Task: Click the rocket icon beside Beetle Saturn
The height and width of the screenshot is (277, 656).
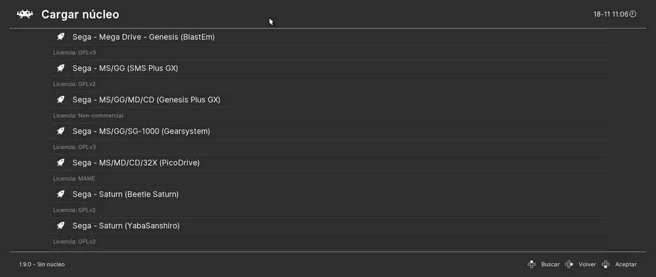Action: (60, 194)
